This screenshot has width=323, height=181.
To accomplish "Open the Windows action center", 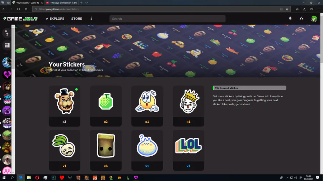I will tap(318, 178).
